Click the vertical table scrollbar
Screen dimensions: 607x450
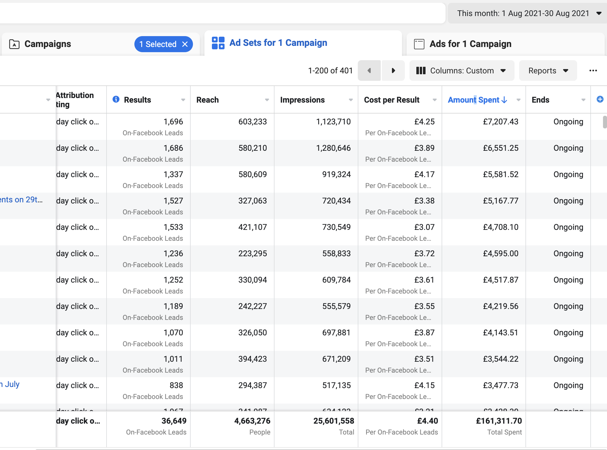[604, 122]
